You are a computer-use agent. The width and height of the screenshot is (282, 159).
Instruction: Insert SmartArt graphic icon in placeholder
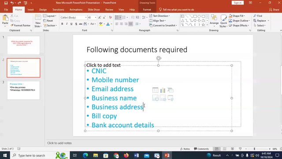point(171,90)
